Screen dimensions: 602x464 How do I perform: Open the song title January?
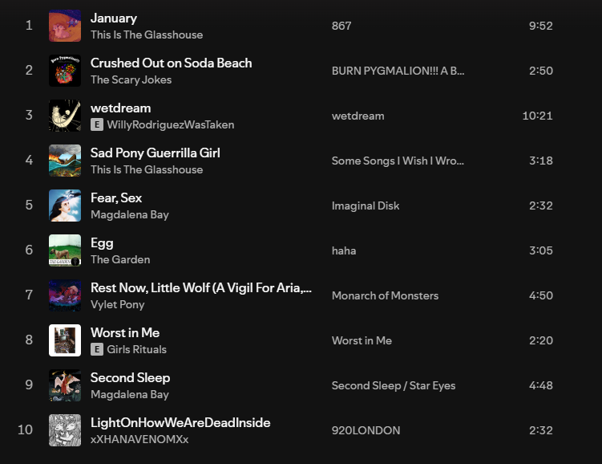tap(114, 18)
